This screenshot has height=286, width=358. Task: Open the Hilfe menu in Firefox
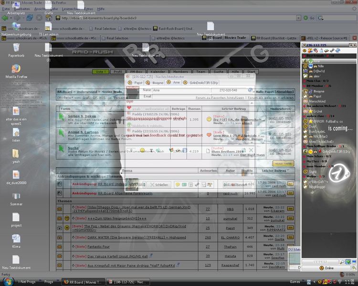(x=101, y=9)
